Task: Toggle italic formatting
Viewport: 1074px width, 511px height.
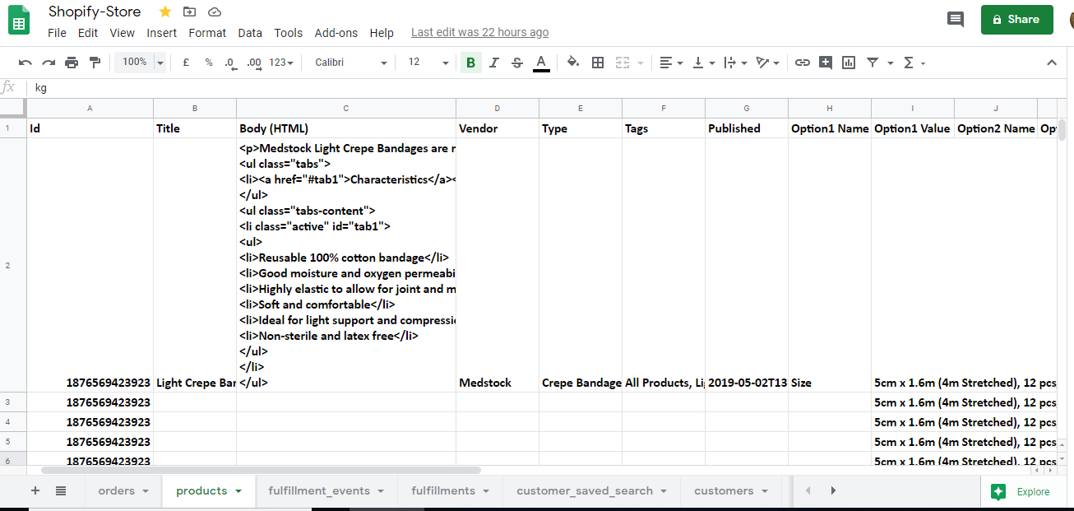Action: pyautogui.click(x=494, y=63)
